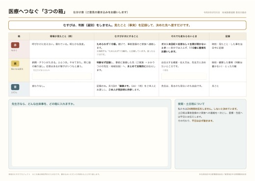
Task: Click the header ending 次にすること
Action: point(127,36)
